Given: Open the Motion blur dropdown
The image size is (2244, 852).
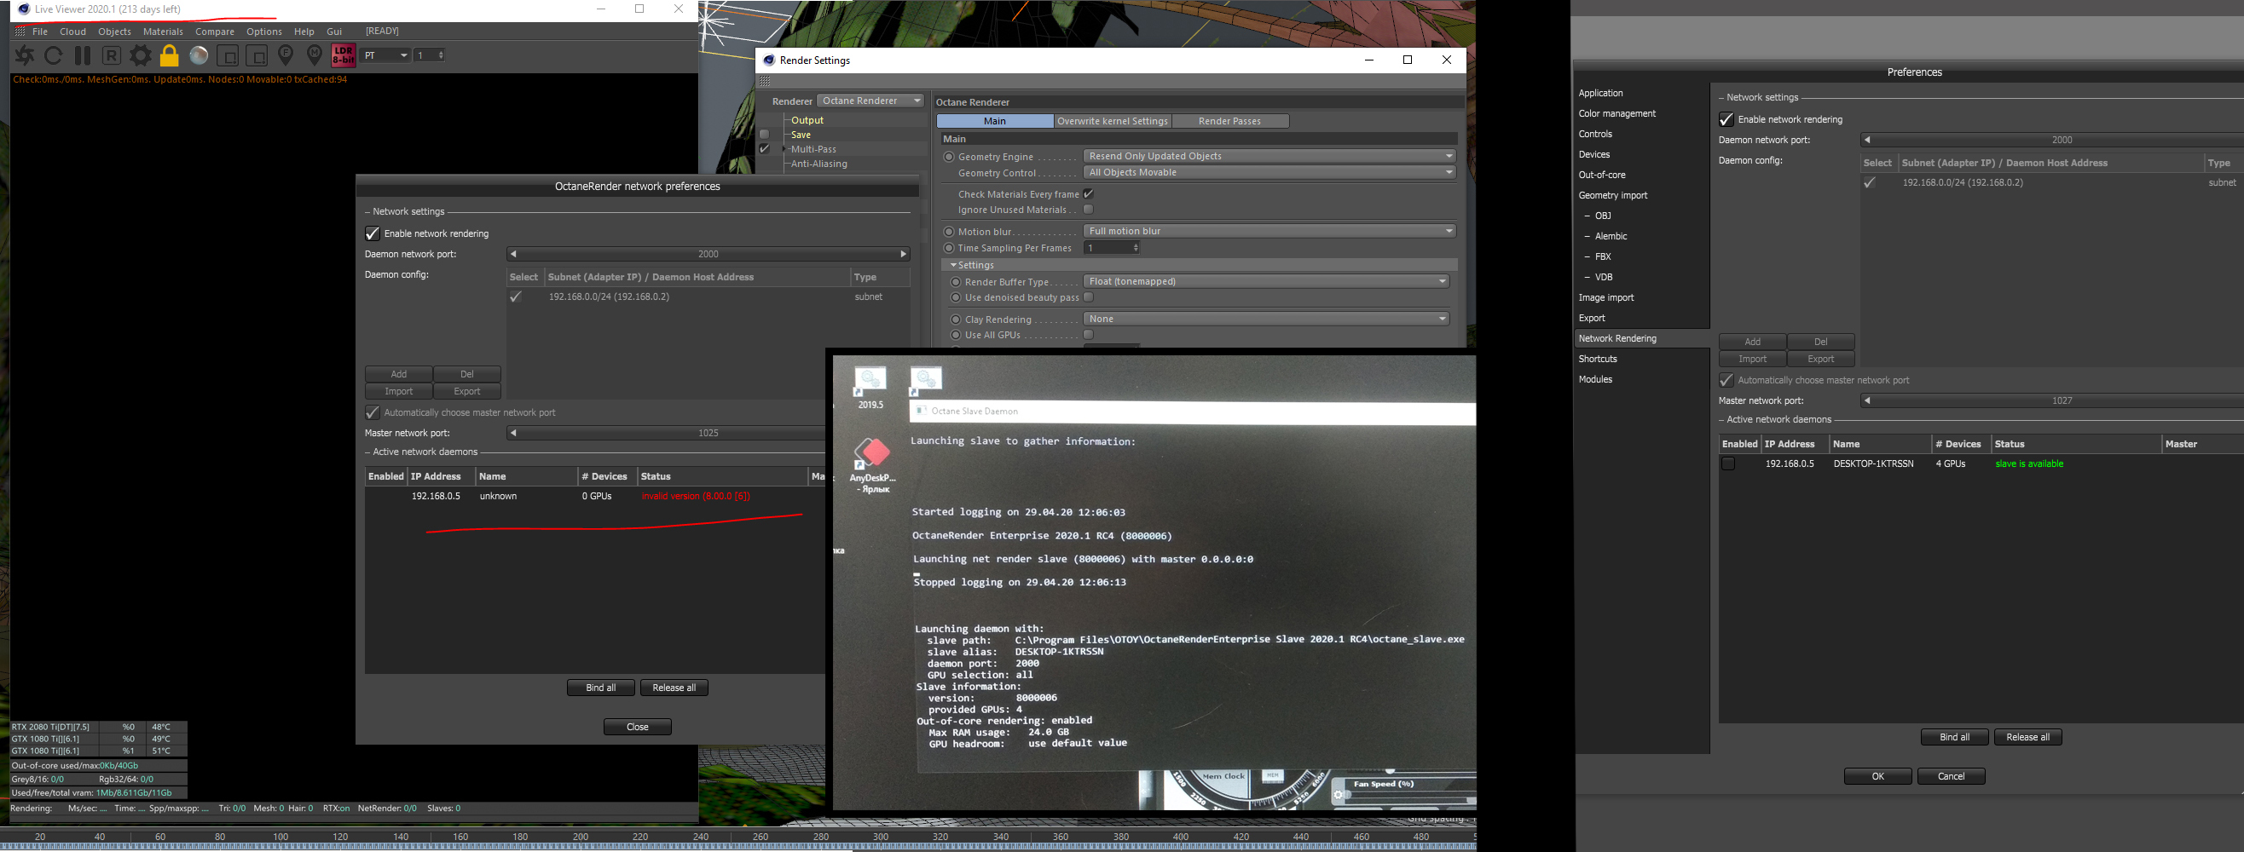Looking at the screenshot, I should 1269,232.
